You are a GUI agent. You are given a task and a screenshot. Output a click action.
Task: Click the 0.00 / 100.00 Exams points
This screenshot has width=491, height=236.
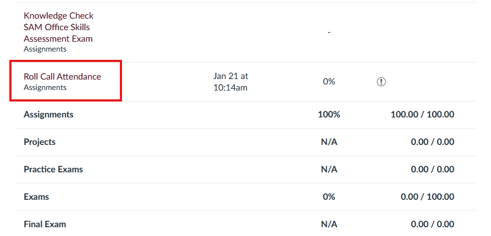click(427, 197)
